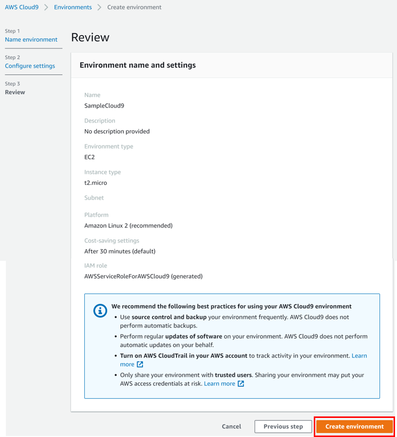This screenshot has width=397, height=437.
Task: Go back with Previous step button
Action: tap(283, 427)
